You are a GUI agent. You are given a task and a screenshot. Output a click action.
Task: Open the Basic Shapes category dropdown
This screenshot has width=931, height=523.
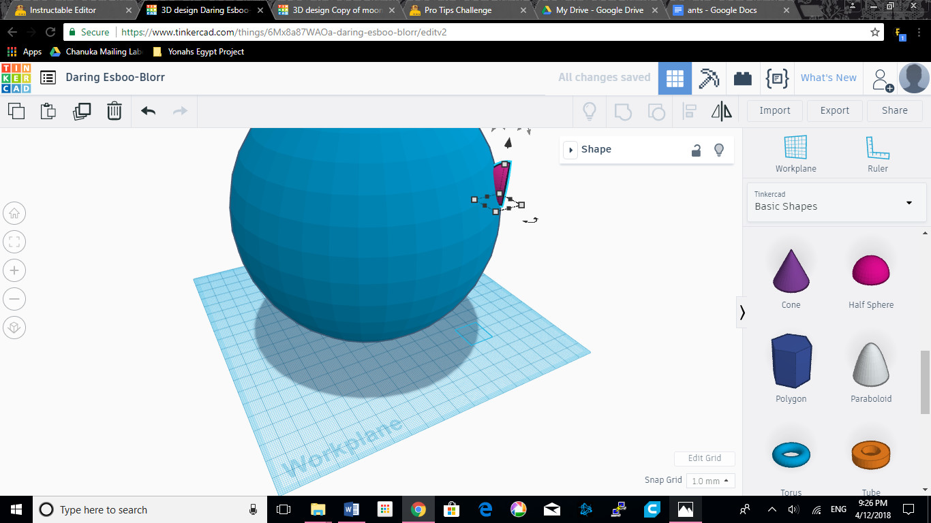[x=837, y=202]
